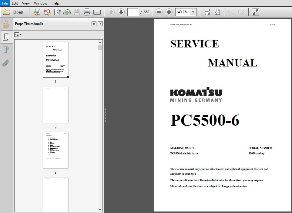Go to next page arrow
The width and height of the screenshot is (292, 213).
[121, 12]
